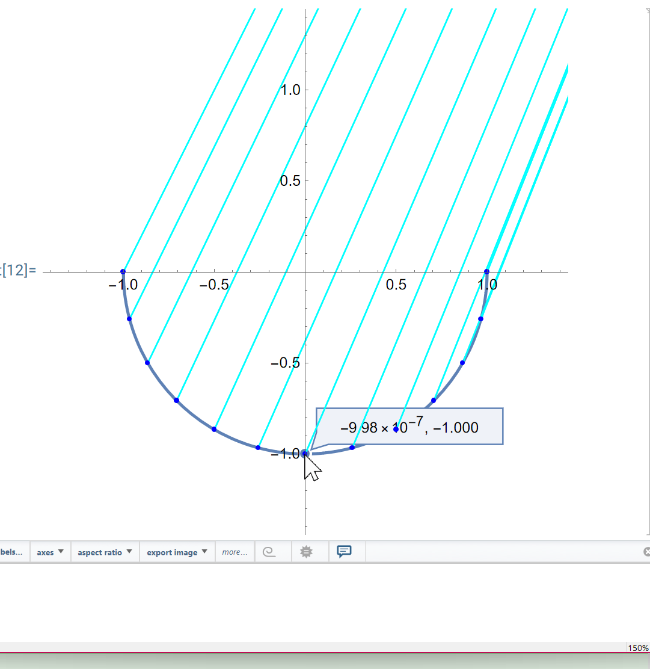Select the blue point at the curve bottom
The image size is (650, 669).
pyautogui.click(x=305, y=452)
